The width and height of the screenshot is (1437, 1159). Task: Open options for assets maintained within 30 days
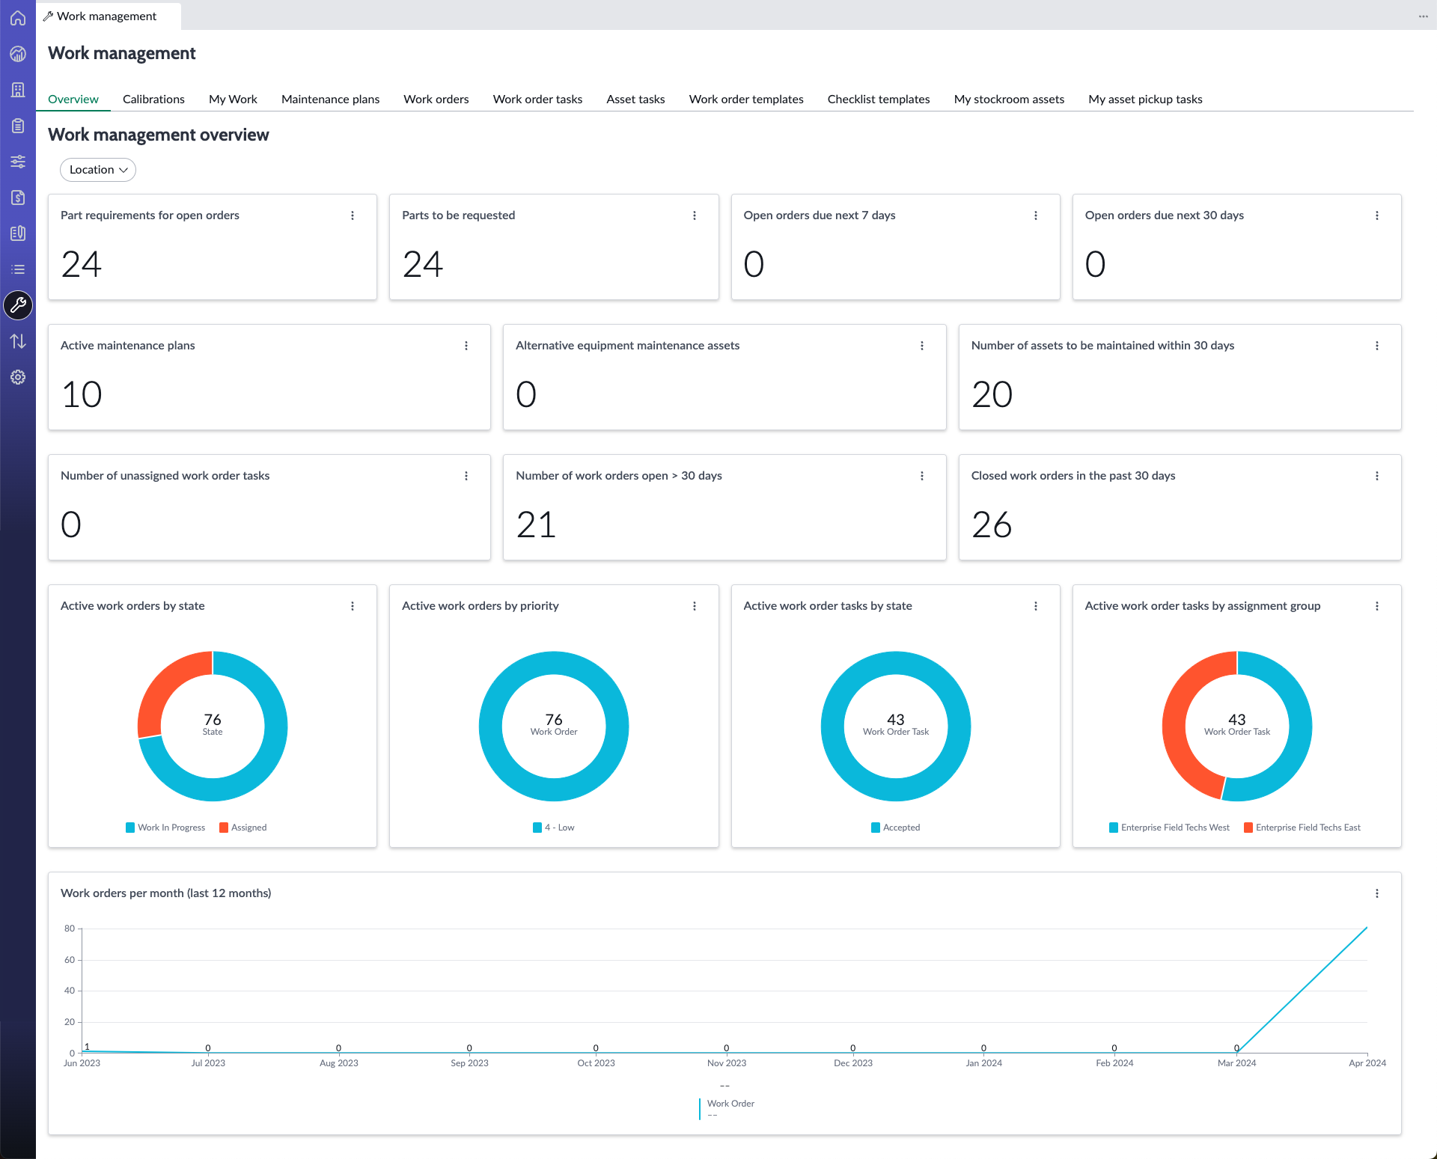click(x=1377, y=346)
